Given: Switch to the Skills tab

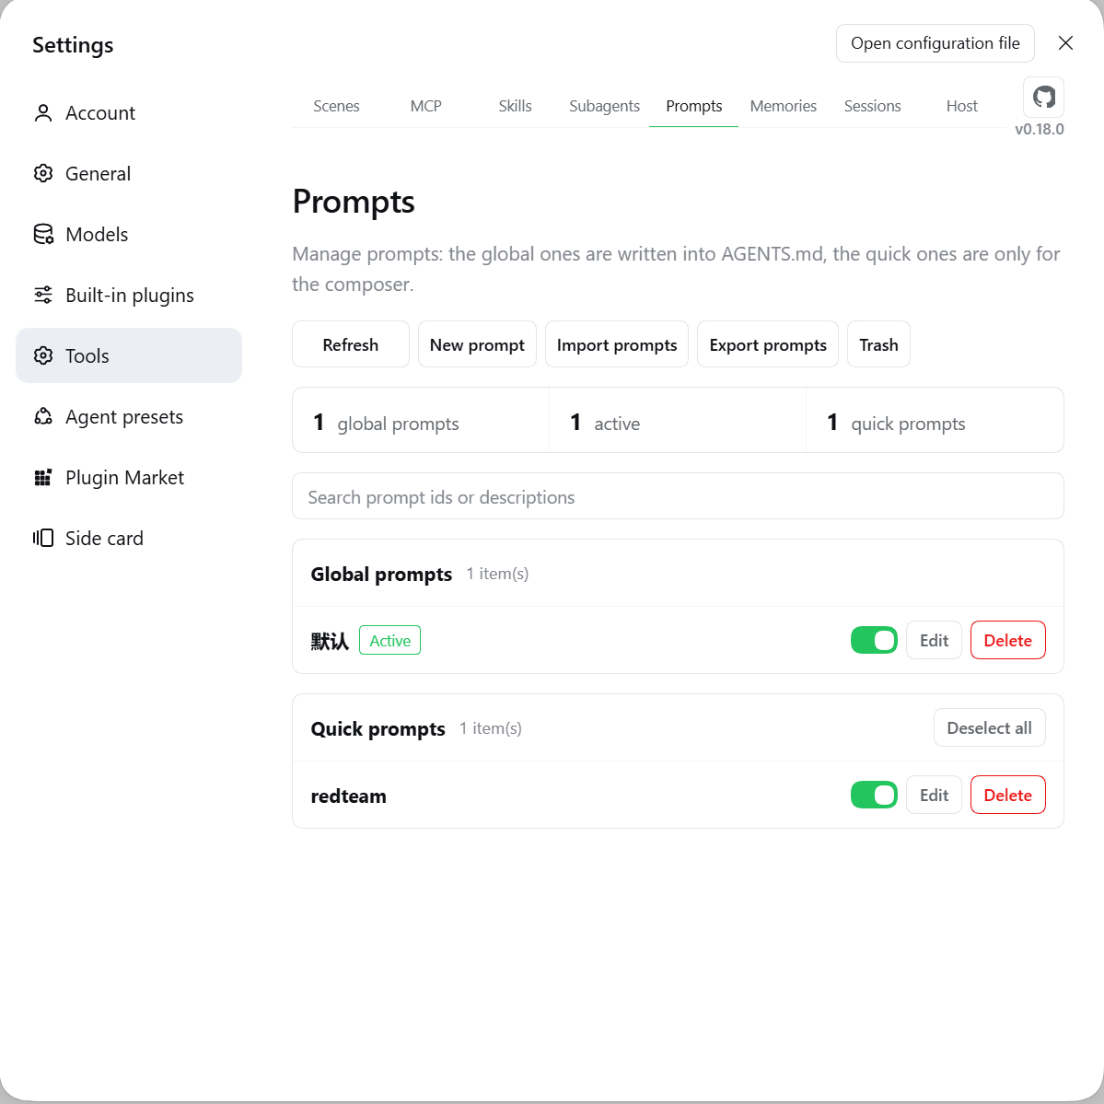Looking at the screenshot, I should [516, 106].
